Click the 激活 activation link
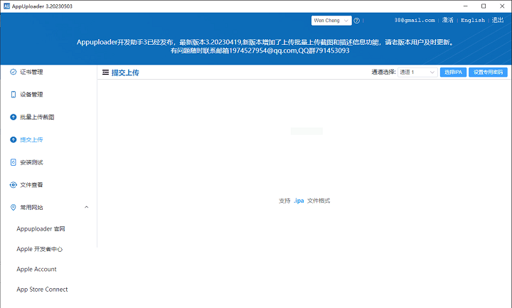Viewport: 512px width, 308px height. (x=448, y=20)
